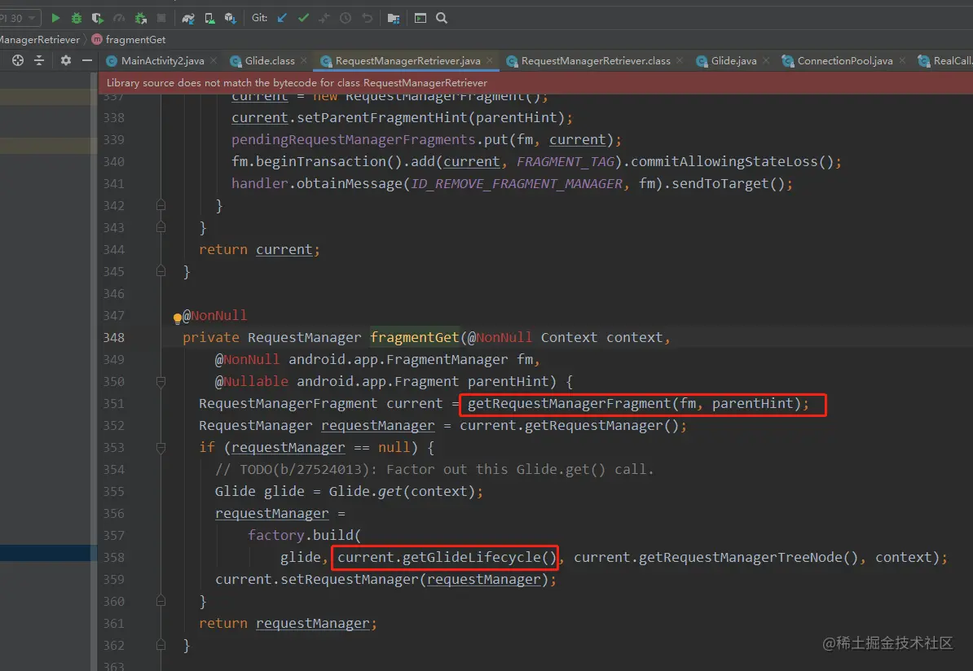Click the TODO comment on line 354

pos(434,469)
